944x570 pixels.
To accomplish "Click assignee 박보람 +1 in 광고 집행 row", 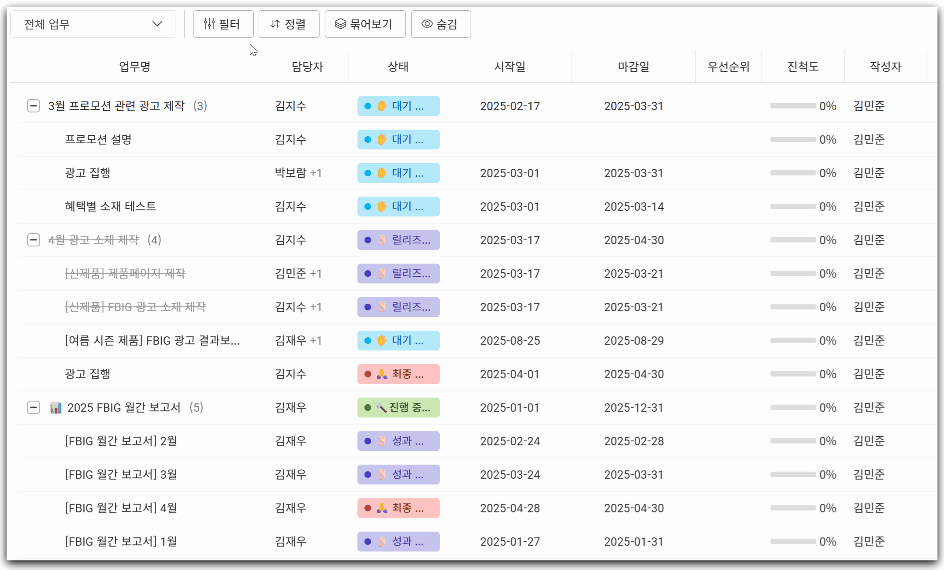I will 298,173.
